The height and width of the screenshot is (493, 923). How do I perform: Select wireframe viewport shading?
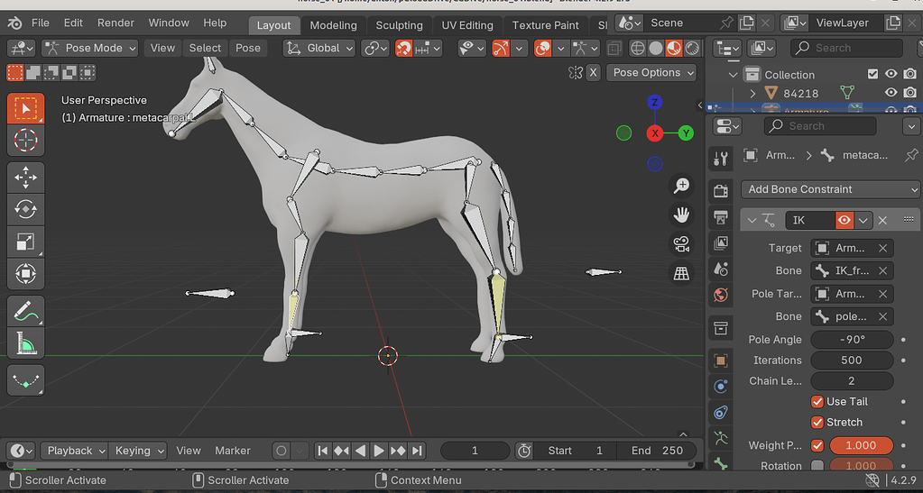tap(638, 49)
